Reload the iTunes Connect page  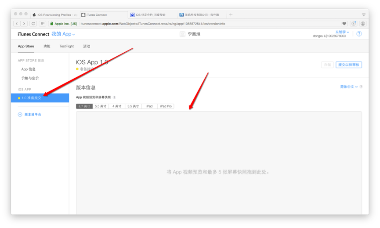[x=33, y=23]
